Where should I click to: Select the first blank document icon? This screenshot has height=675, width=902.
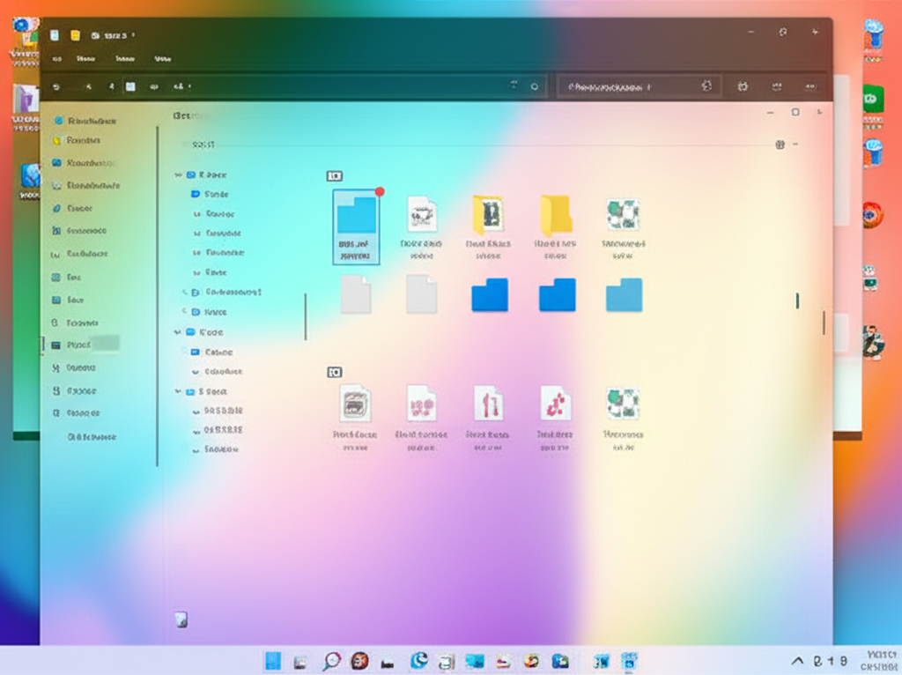pyautogui.click(x=356, y=294)
